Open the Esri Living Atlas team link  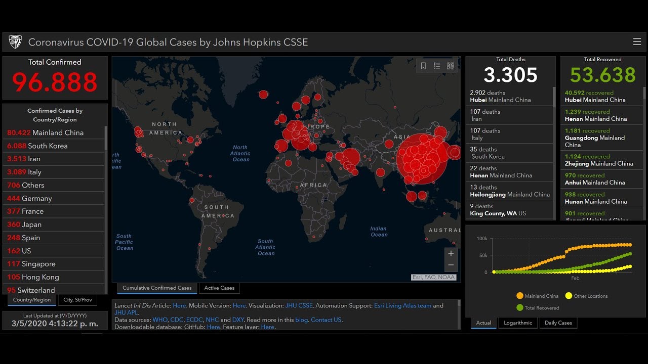point(402,306)
